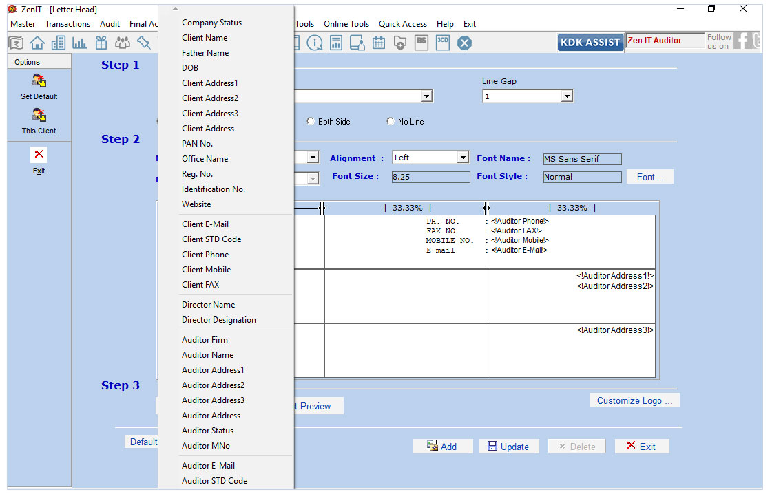The image size is (770, 494).
Task: Click the gift box toolbar icon
Action: (101, 43)
